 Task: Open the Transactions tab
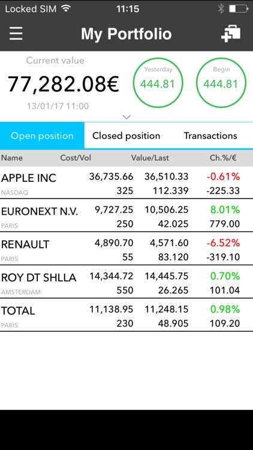210,136
